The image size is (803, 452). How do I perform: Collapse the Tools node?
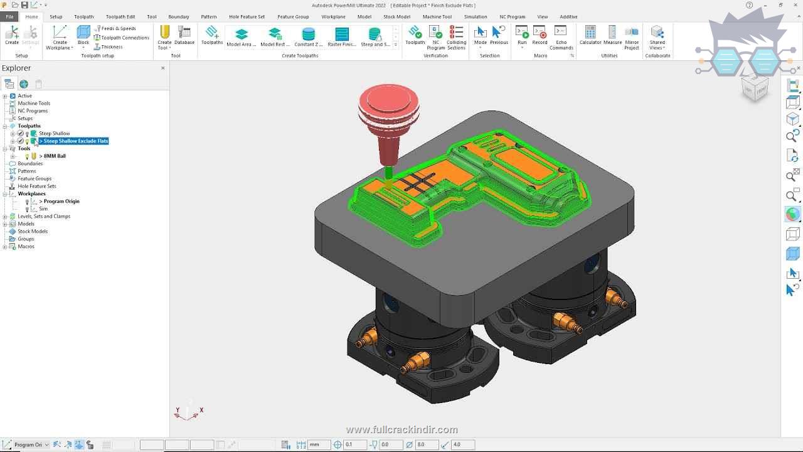5,149
